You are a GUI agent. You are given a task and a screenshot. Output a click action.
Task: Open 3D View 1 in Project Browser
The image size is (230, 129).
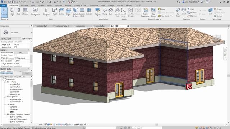pyautogui.click(x=14, y=107)
